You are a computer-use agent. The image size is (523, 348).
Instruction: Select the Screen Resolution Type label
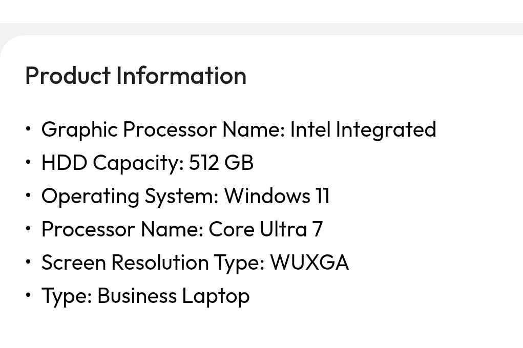pyautogui.click(x=153, y=263)
